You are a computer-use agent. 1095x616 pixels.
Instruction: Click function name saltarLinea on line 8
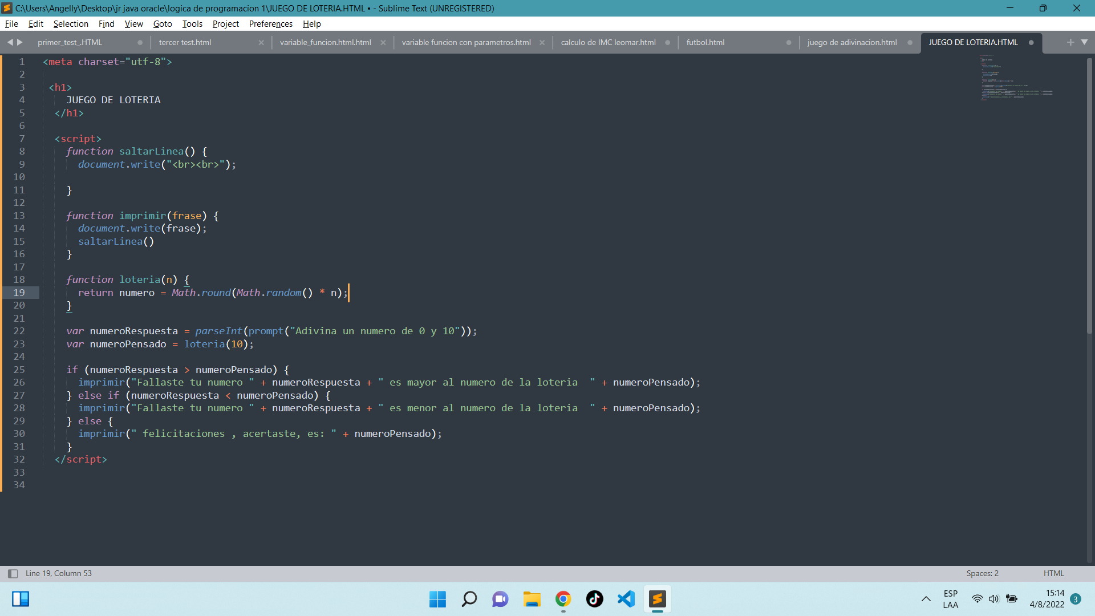click(x=152, y=151)
